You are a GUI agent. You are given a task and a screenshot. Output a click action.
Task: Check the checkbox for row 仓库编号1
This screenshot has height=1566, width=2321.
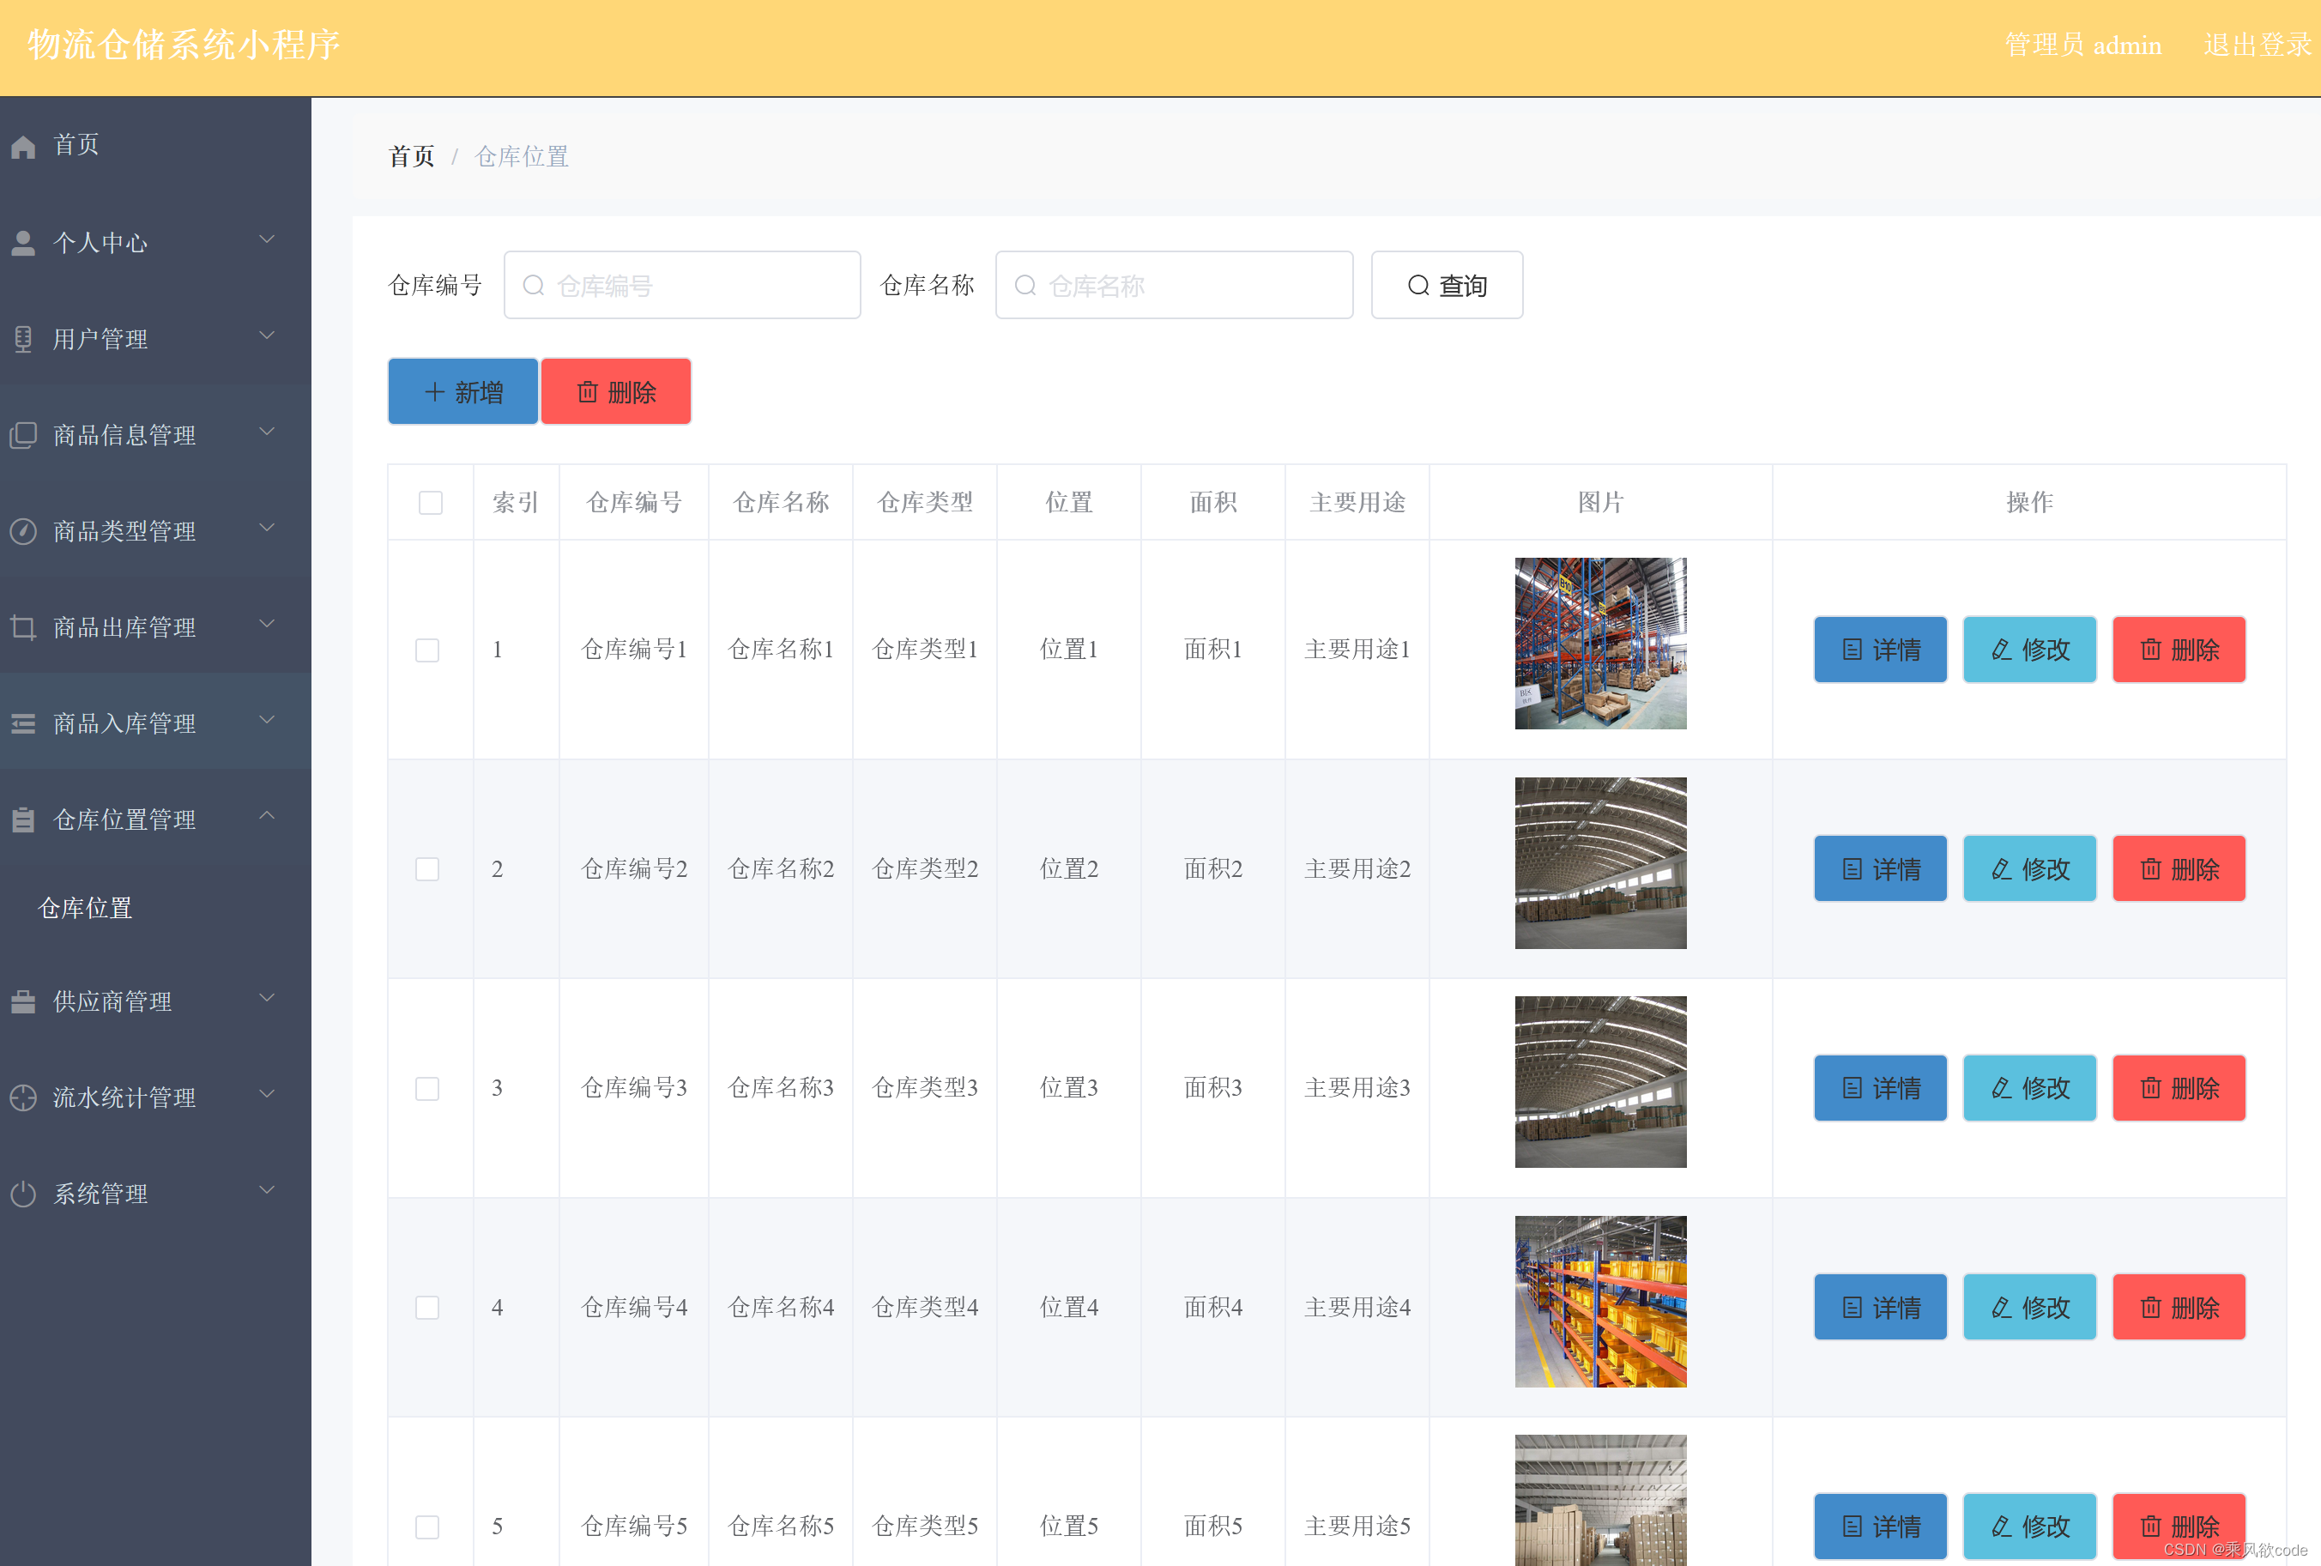427,650
